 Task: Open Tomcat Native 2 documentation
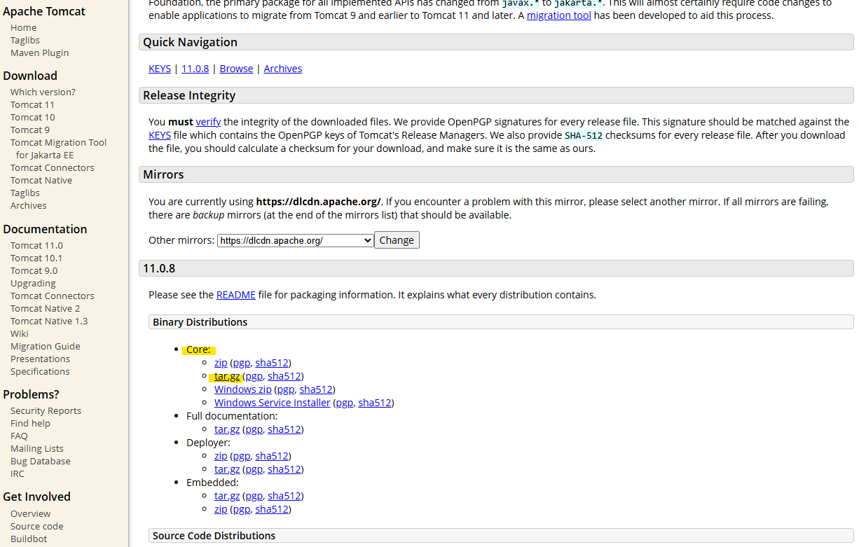click(46, 308)
